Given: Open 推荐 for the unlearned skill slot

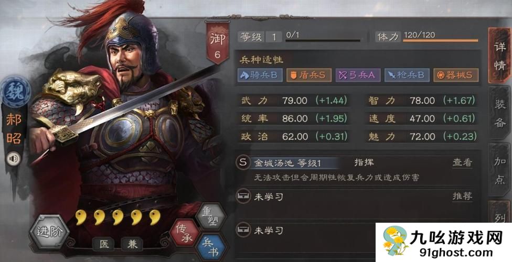Looking at the screenshot, I should 462,196.
